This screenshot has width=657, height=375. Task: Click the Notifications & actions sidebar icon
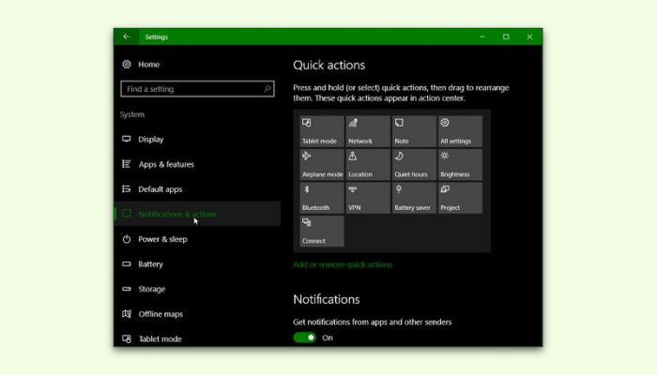[x=126, y=214]
